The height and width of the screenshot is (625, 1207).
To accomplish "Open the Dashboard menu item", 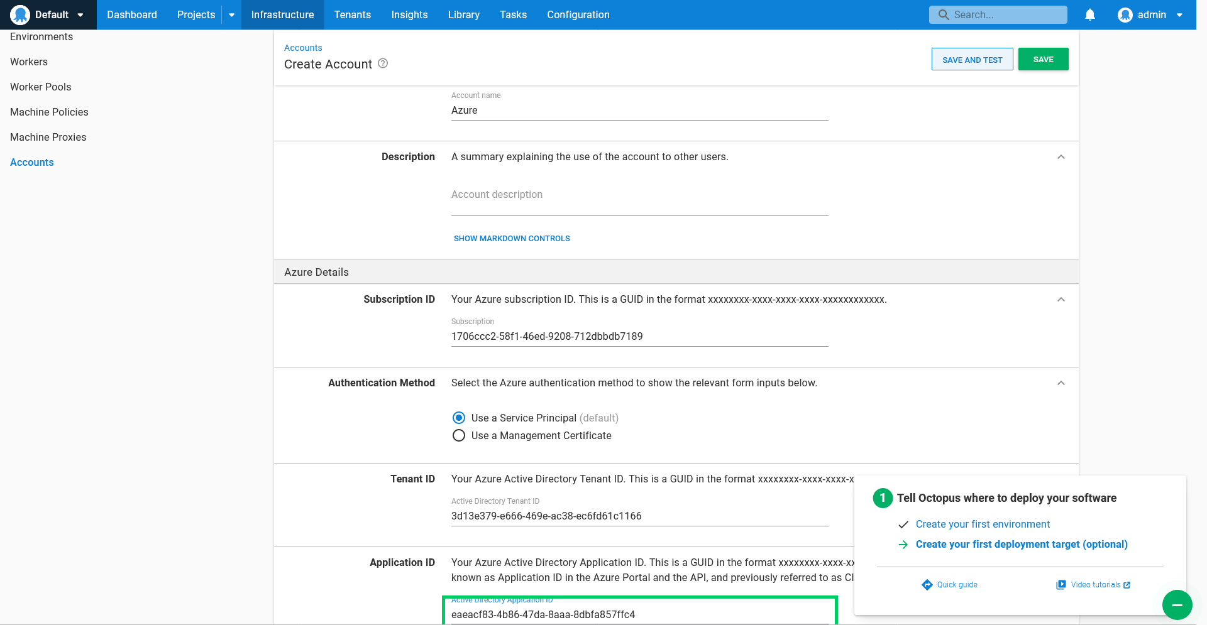I will point(132,14).
